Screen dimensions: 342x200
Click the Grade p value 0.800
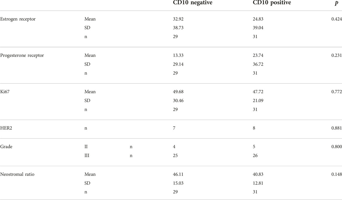[337, 147]
